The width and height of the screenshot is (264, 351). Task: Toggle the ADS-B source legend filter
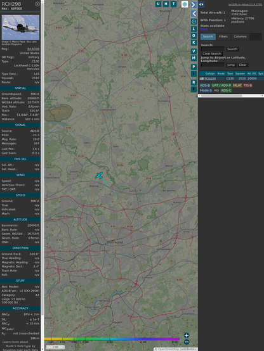205,86
